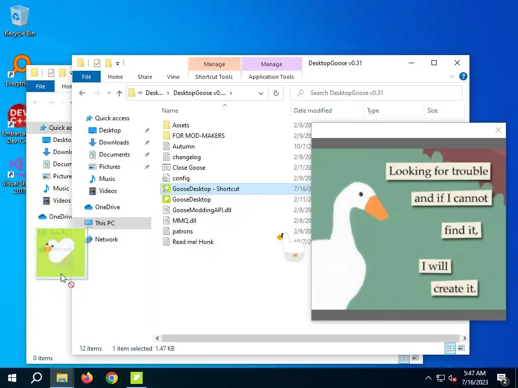Open the Recycle Bin desktop icon
This screenshot has width=518, height=388.
(20, 20)
